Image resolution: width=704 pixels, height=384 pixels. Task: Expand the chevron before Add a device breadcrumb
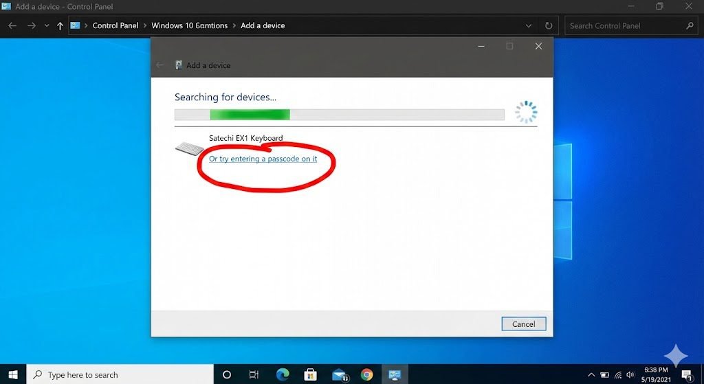(x=234, y=25)
